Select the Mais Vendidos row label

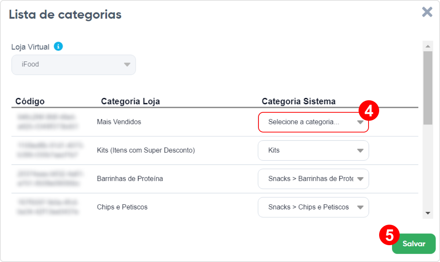click(x=119, y=122)
